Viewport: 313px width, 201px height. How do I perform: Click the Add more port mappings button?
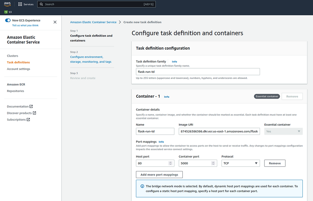[x=159, y=175]
